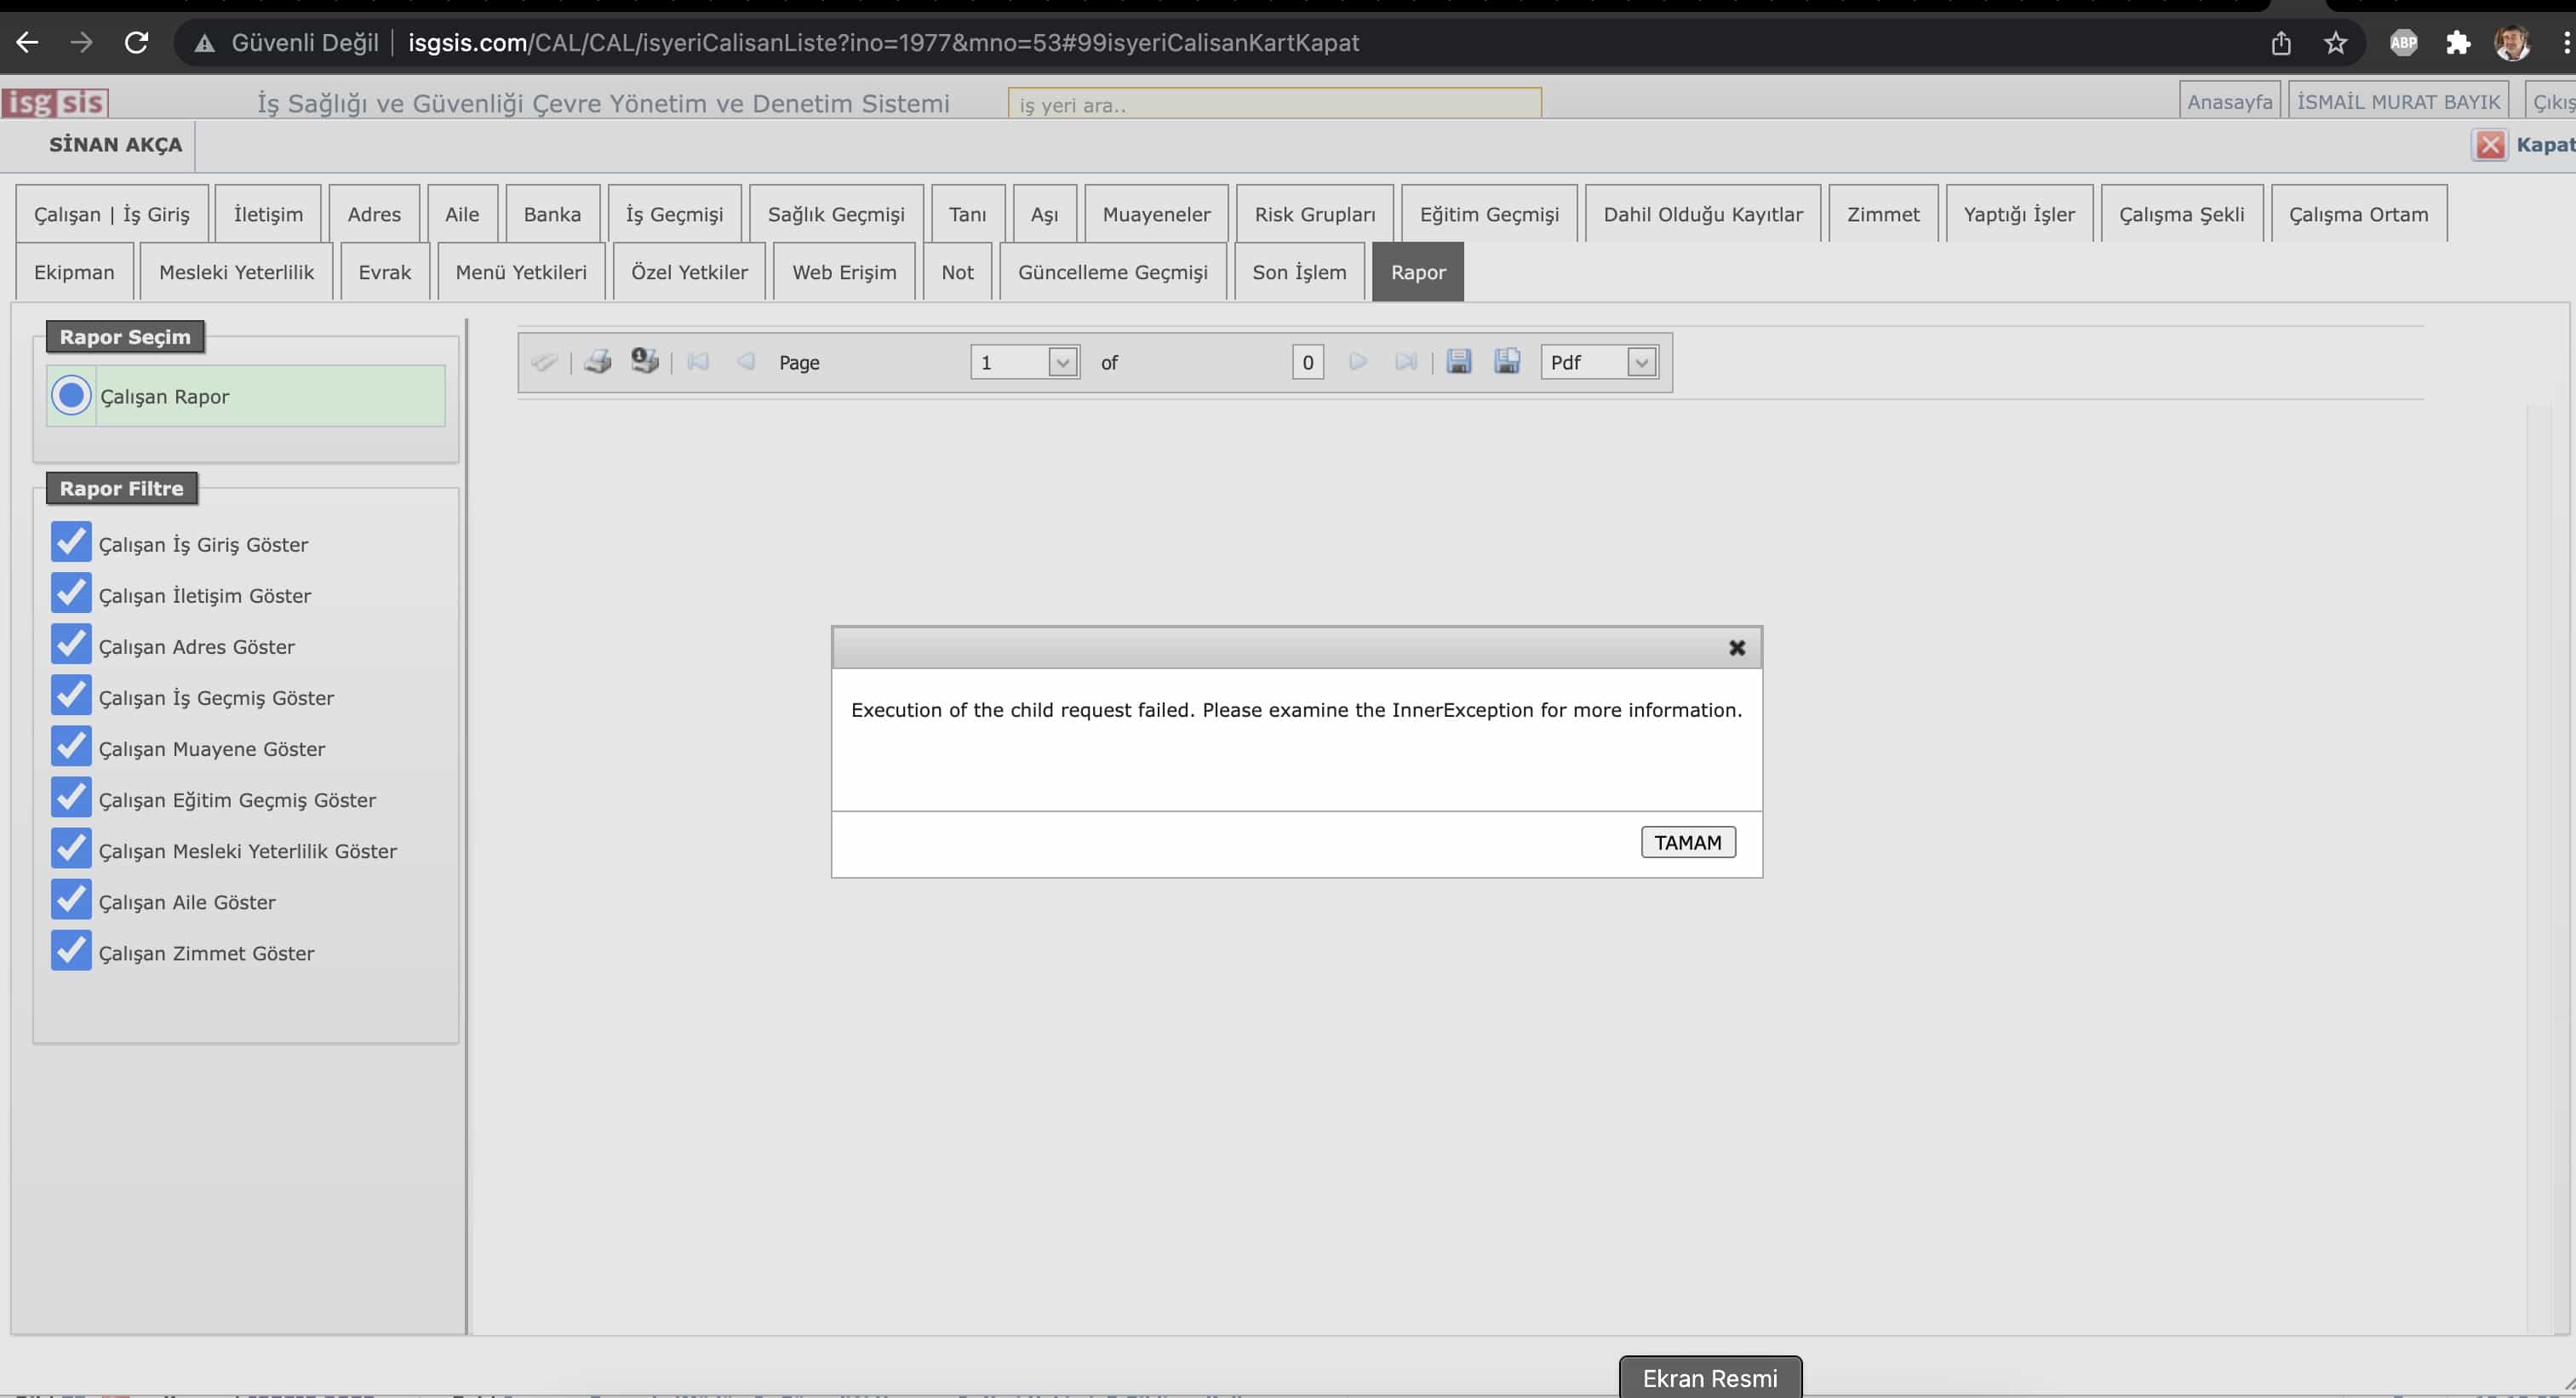The height and width of the screenshot is (1398, 2576).
Task: Go to next page of report
Action: 1357,362
